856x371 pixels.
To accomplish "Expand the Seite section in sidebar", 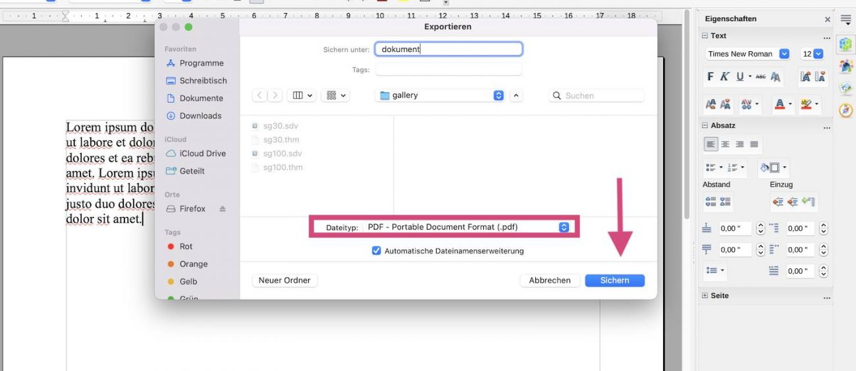I will pyautogui.click(x=705, y=296).
